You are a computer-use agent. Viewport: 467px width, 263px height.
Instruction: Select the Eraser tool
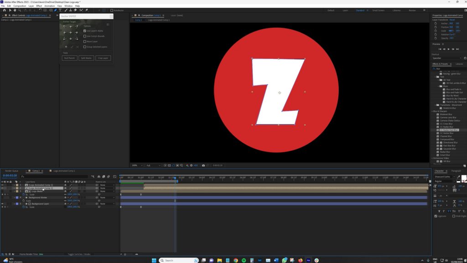(x=75, y=10)
